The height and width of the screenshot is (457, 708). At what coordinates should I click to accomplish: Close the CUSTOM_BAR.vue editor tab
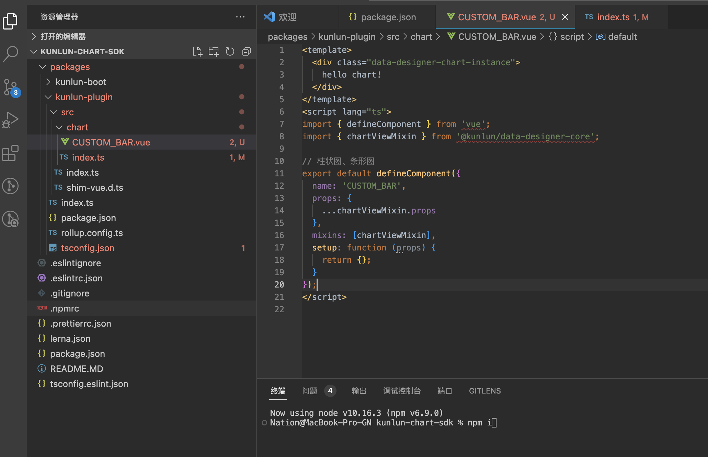tap(565, 17)
